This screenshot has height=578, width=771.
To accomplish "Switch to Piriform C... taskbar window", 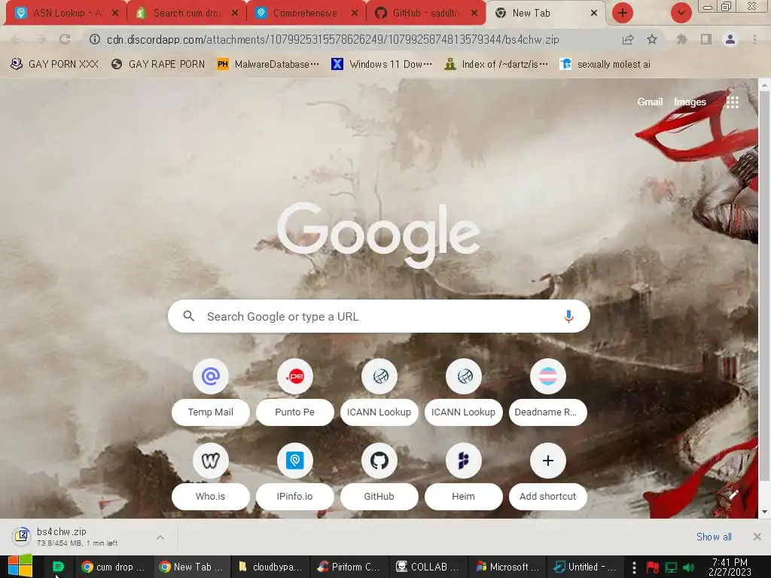I will tap(349, 567).
